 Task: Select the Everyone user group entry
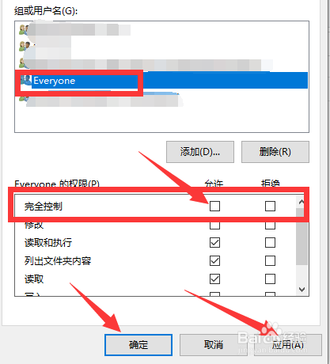click(161, 81)
